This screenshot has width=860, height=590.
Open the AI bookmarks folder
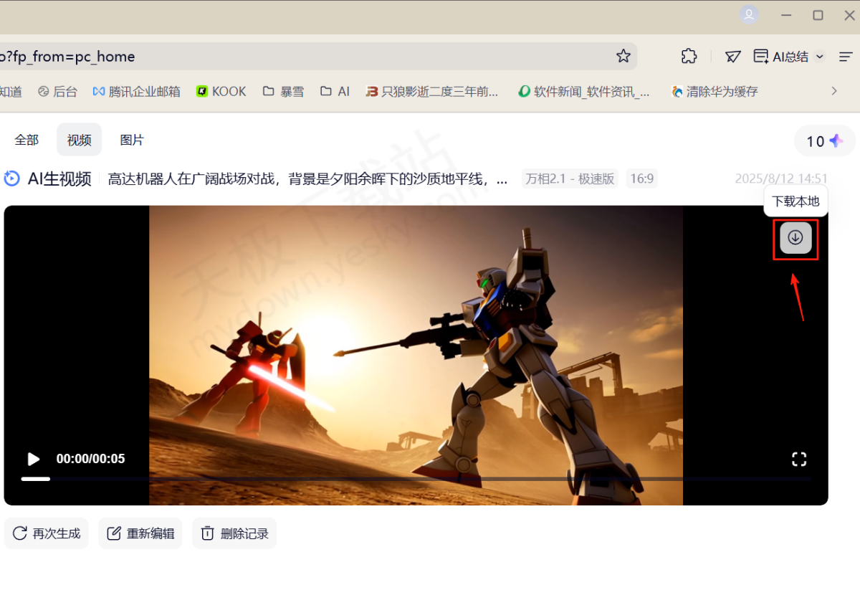[334, 91]
